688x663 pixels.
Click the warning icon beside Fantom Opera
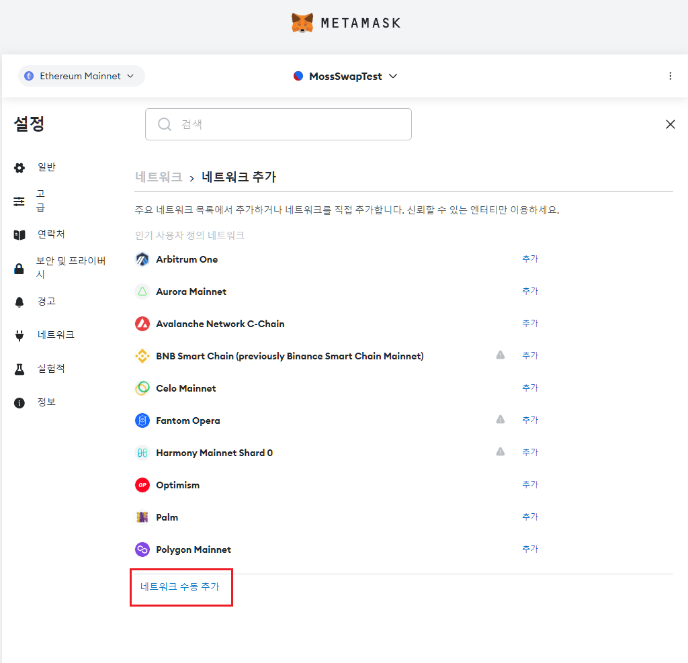500,419
